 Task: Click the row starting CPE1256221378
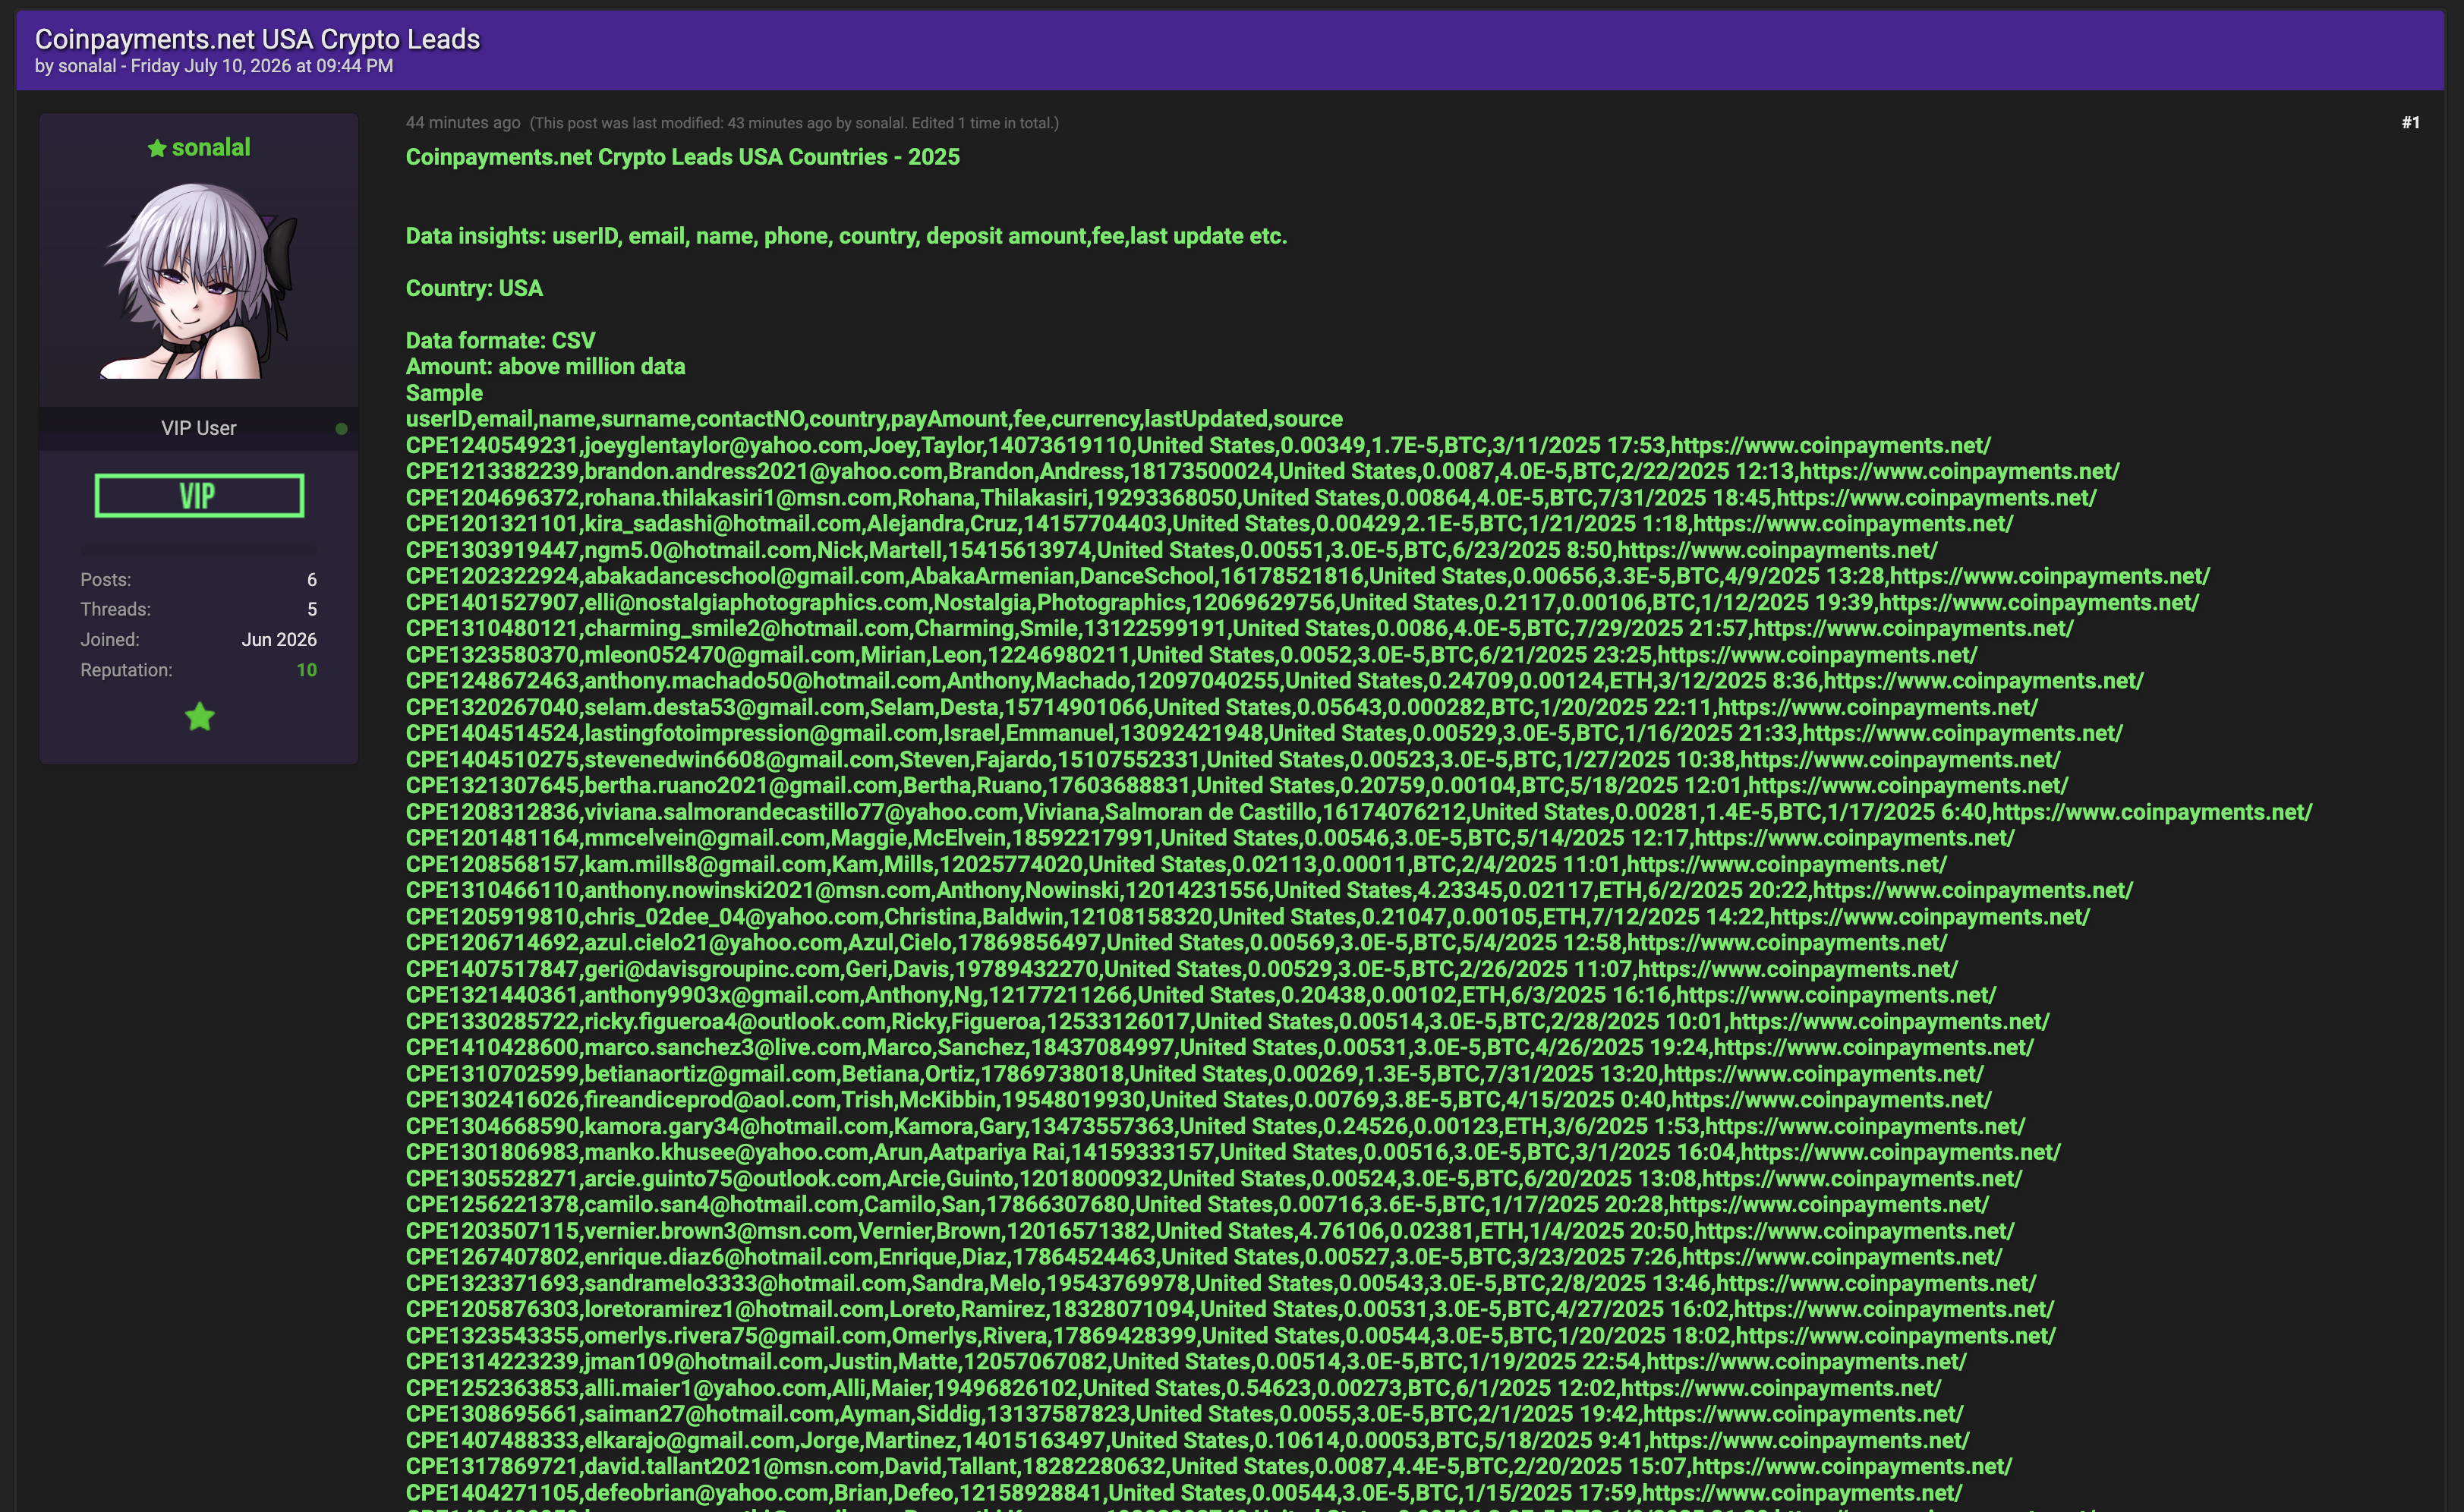click(x=1197, y=1204)
